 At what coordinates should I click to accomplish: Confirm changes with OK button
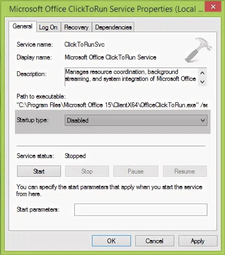(111, 241)
